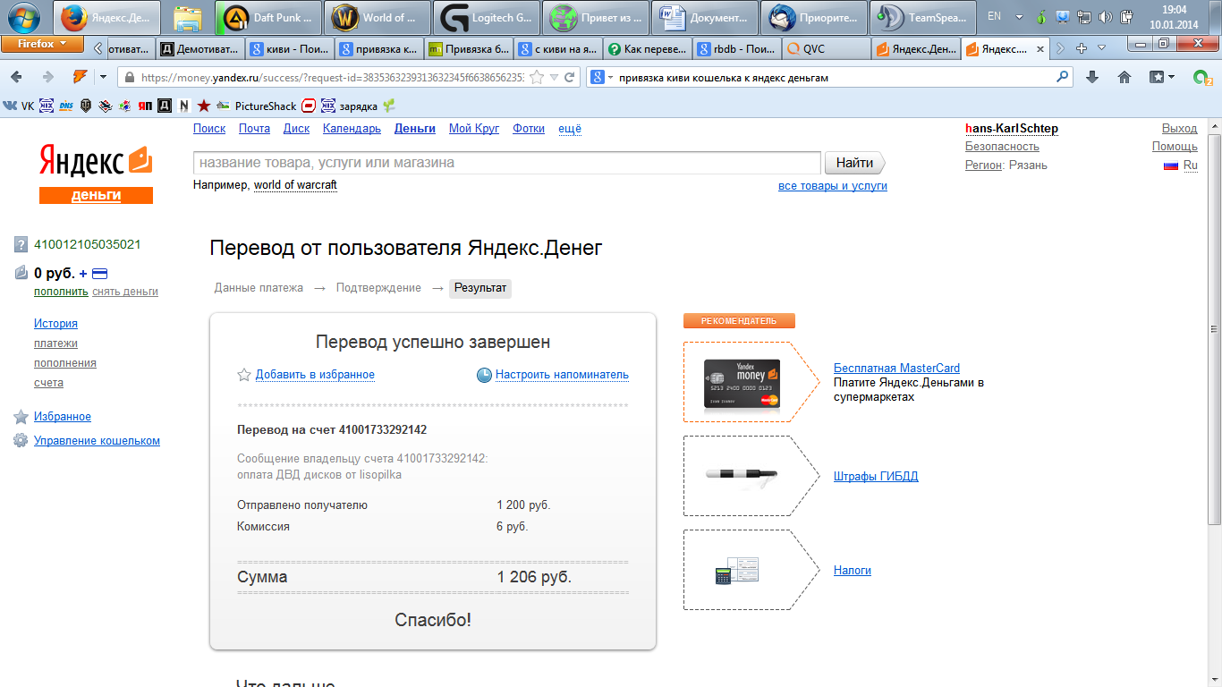The height and width of the screenshot is (687, 1222).
Task: Open the Почта service link
Action: pyautogui.click(x=254, y=129)
